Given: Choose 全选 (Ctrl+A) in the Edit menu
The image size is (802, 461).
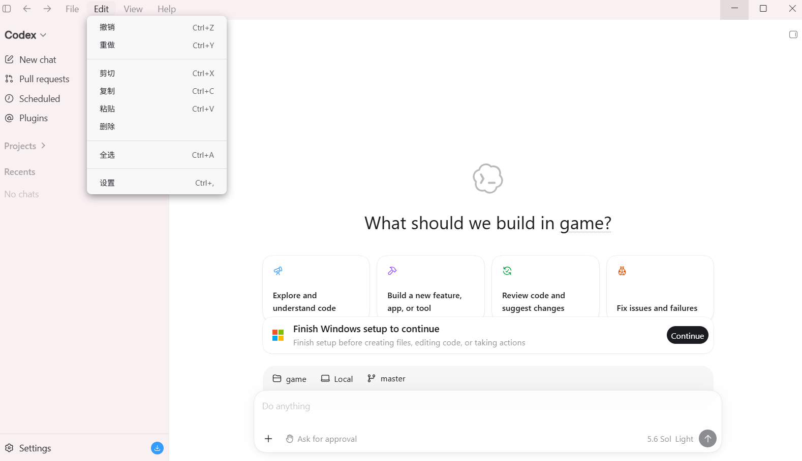Looking at the screenshot, I should [x=157, y=155].
